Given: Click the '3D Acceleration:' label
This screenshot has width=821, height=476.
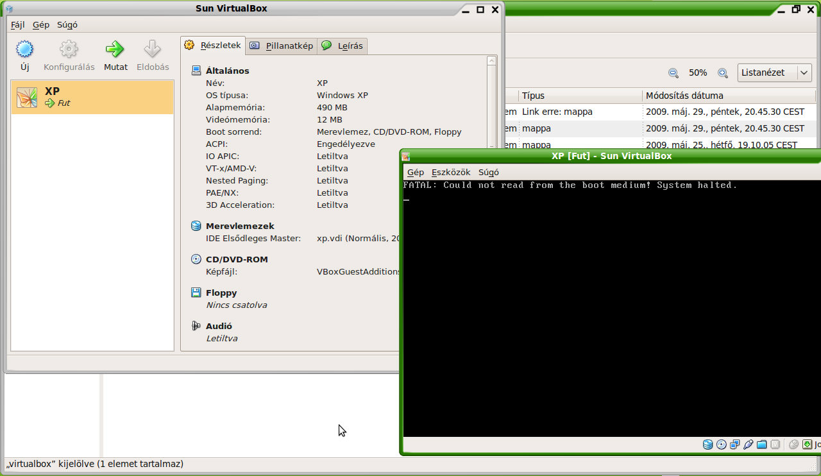Looking at the screenshot, I should click(x=240, y=205).
